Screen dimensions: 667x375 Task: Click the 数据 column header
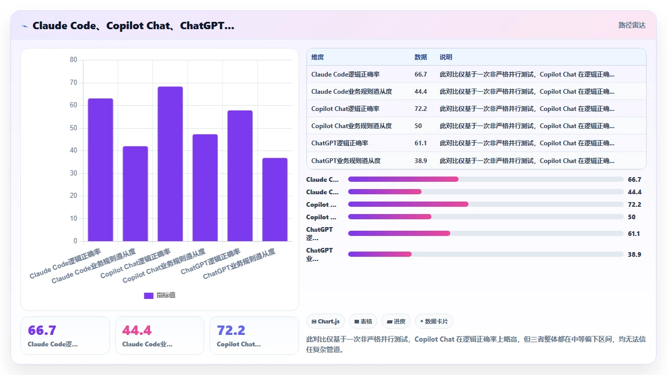421,57
